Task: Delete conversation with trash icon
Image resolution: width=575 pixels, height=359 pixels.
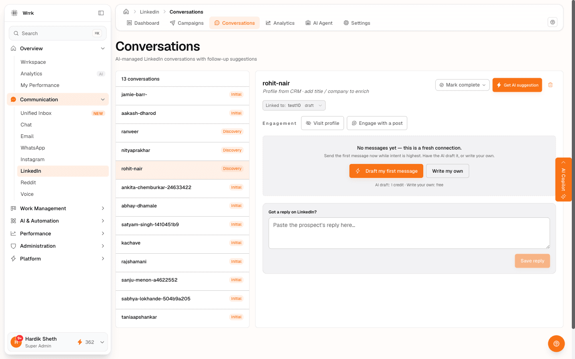Action: 551,85
